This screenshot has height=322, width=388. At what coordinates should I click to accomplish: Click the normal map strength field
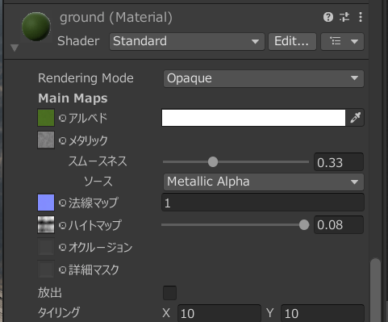pos(263,203)
